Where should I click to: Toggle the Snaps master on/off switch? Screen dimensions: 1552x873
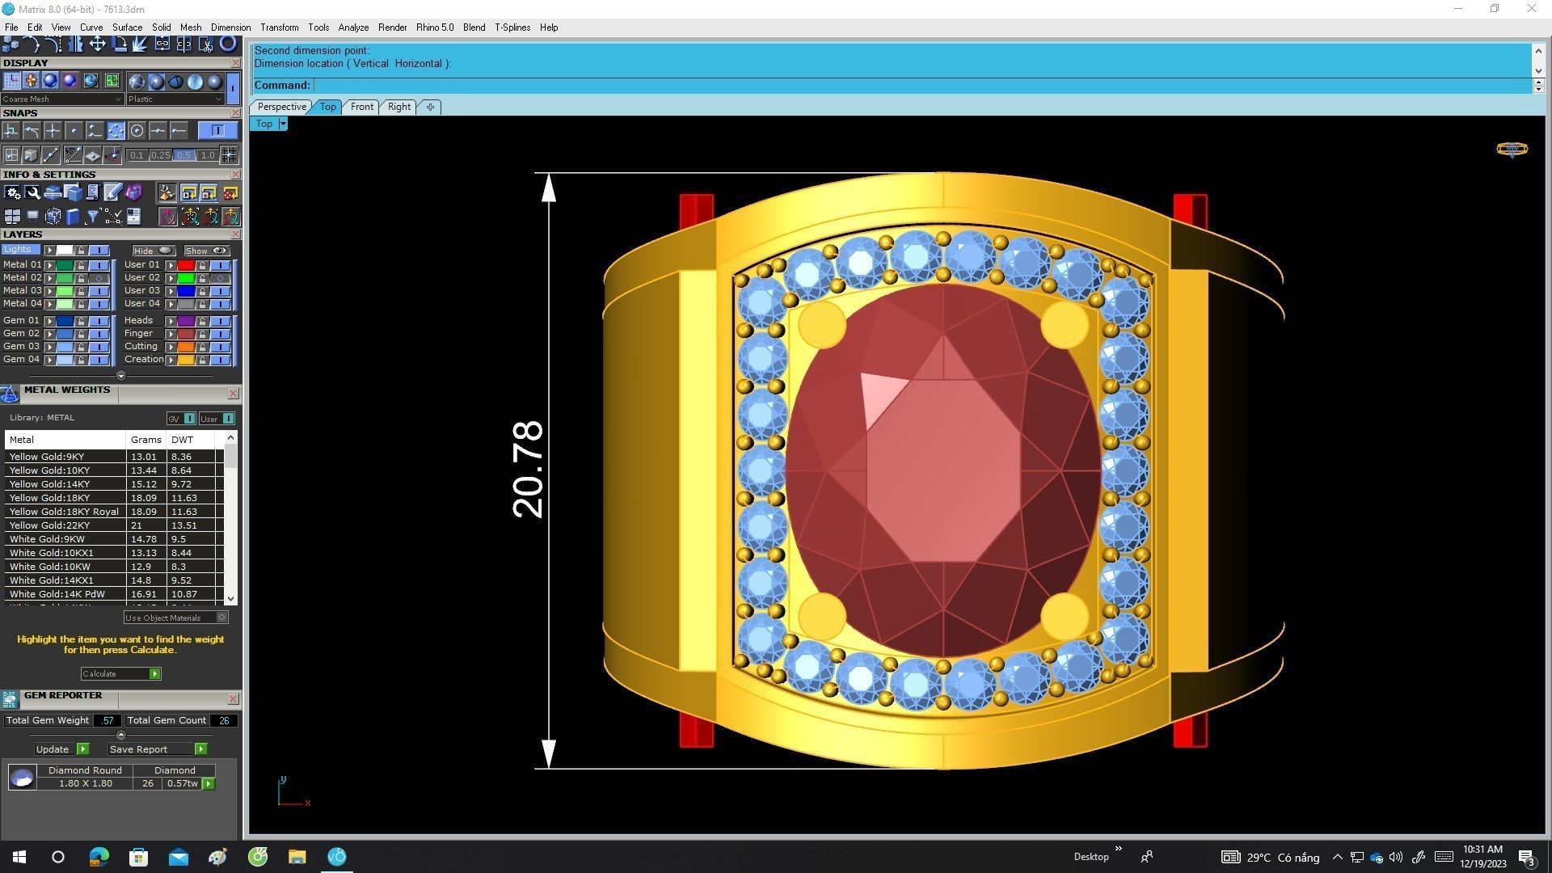click(x=217, y=131)
